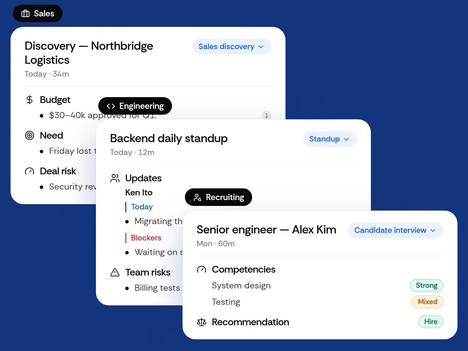Click the Competencies heading

[x=244, y=269]
